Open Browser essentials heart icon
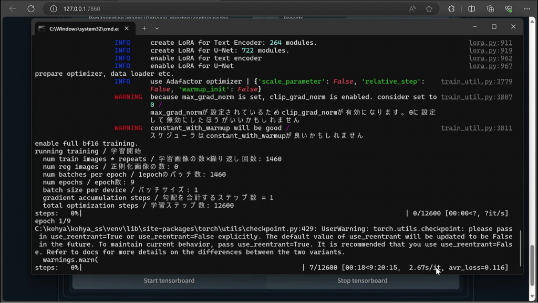This screenshot has width=538, height=303. (509, 9)
